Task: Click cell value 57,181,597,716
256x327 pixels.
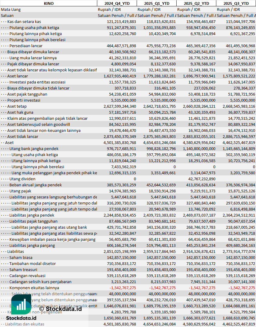Action: click(x=123, y=113)
